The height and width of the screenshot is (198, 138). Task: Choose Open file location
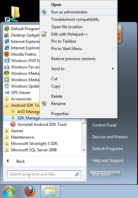tap(67, 27)
